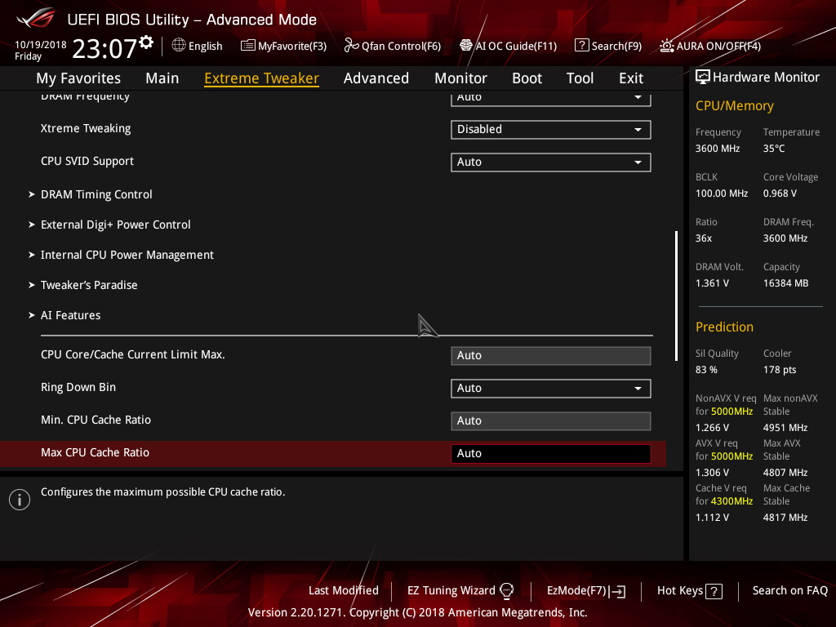Image resolution: width=836 pixels, height=627 pixels.
Task: Click the globe language icon
Action: (x=179, y=46)
